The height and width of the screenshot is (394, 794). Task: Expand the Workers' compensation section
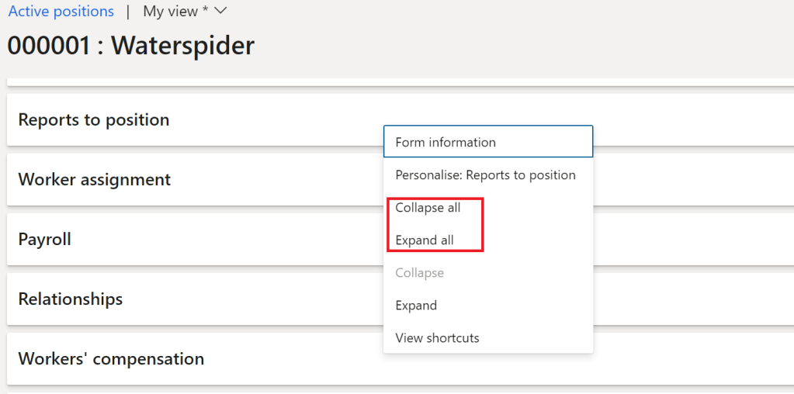pos(111,359)
